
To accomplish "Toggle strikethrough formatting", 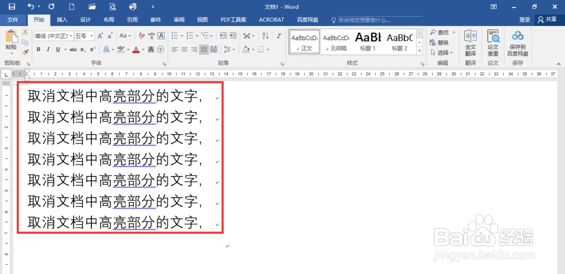I will [73, 50].
